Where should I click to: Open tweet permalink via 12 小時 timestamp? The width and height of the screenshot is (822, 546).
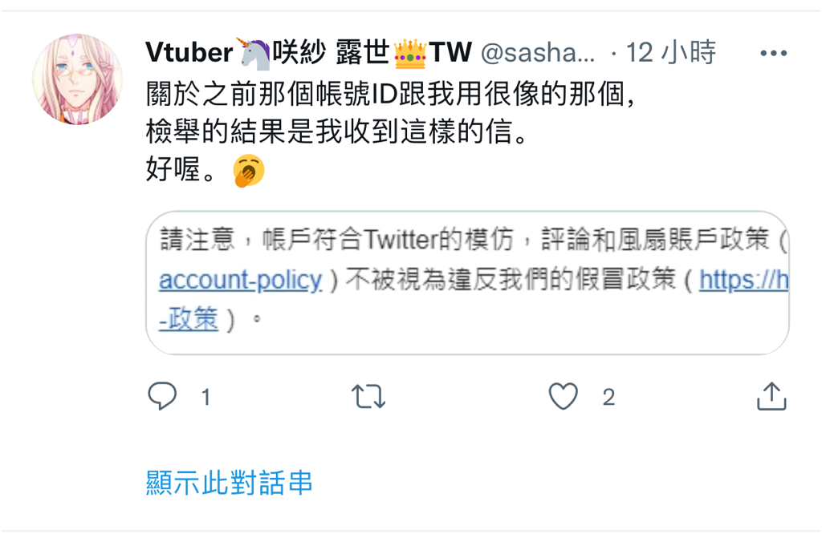pos(671,53)
